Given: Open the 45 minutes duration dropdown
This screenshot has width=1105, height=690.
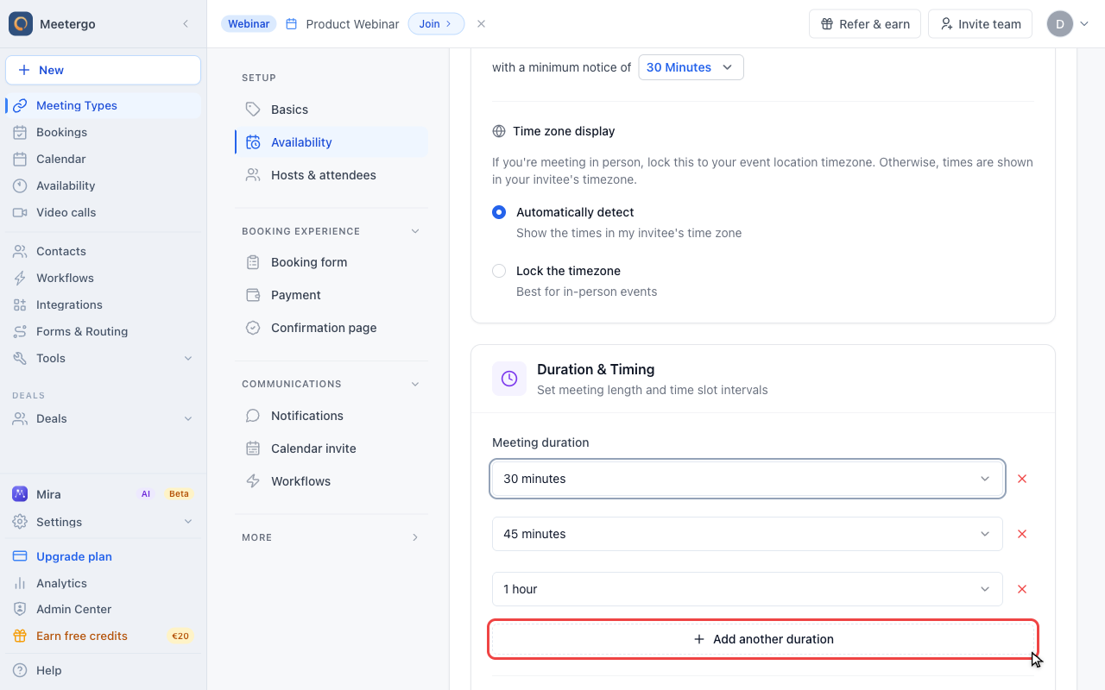Looking at the screenshot, I should [x=748, y=534].
